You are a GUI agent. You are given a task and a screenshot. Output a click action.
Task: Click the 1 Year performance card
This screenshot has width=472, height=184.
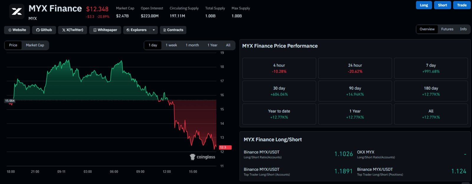[x=355, y=114]
